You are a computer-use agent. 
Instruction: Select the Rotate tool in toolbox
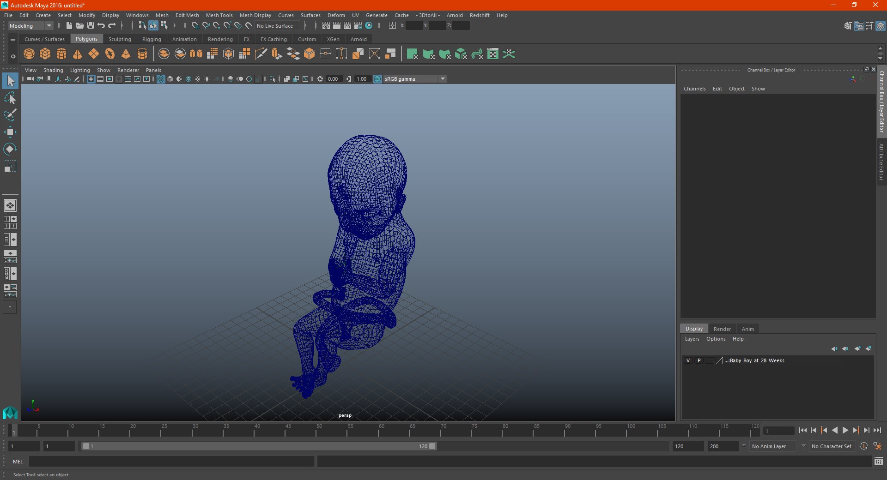10,149
